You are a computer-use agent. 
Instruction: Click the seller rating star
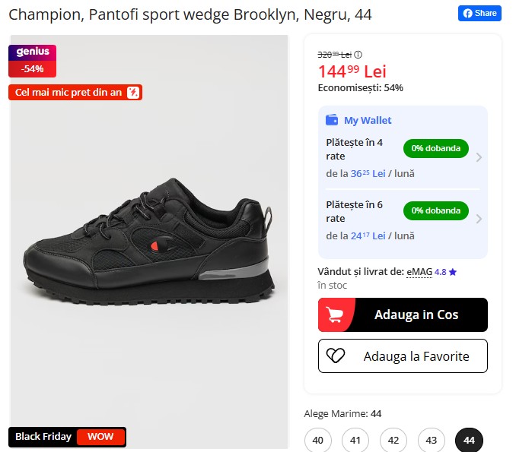tap(453, 271)
